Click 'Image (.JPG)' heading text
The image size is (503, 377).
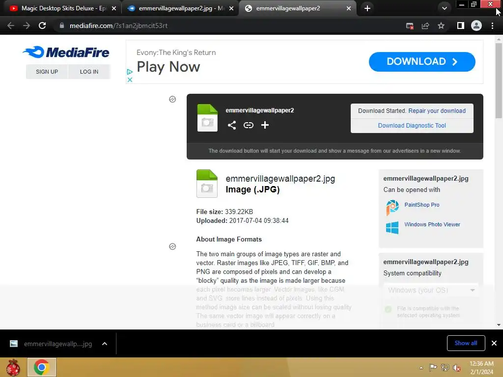[252, 189]
